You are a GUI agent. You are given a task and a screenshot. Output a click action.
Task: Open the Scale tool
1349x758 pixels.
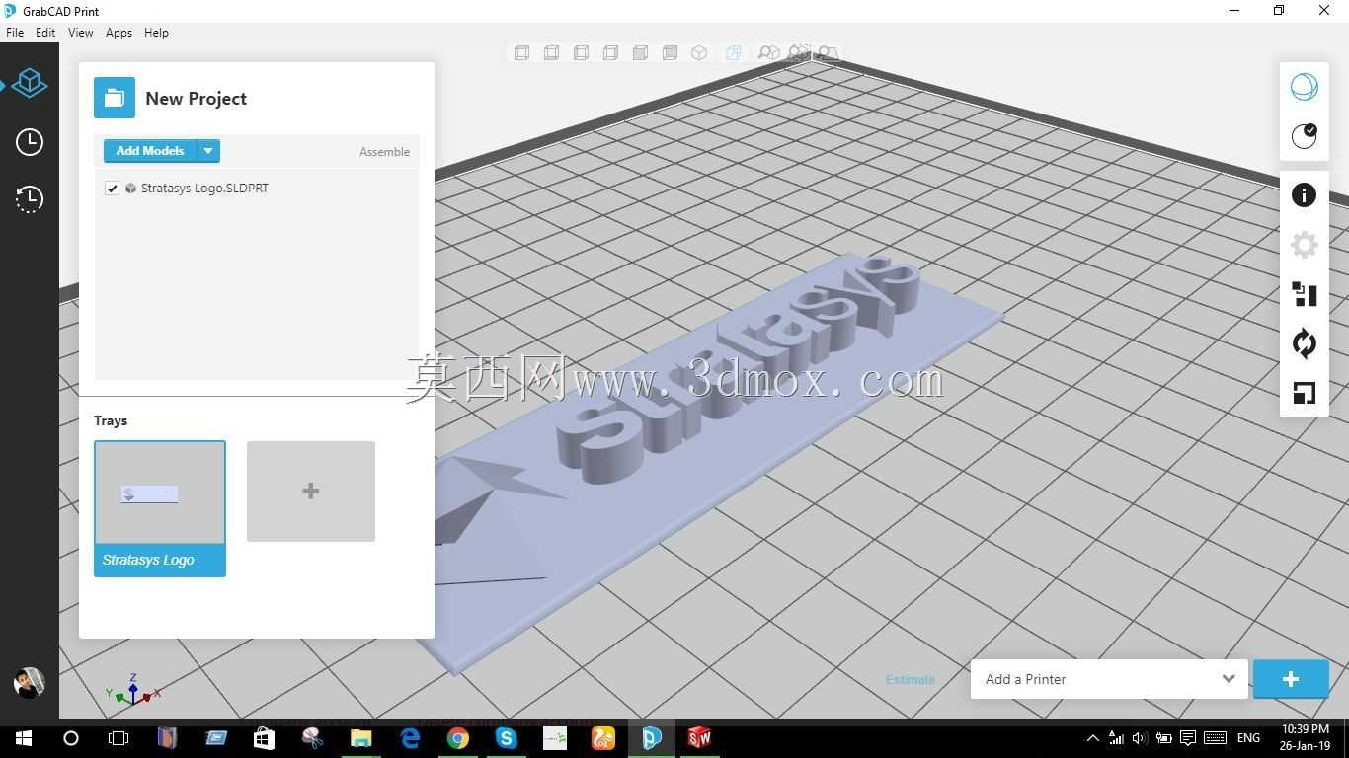(x=1304, y=393)
